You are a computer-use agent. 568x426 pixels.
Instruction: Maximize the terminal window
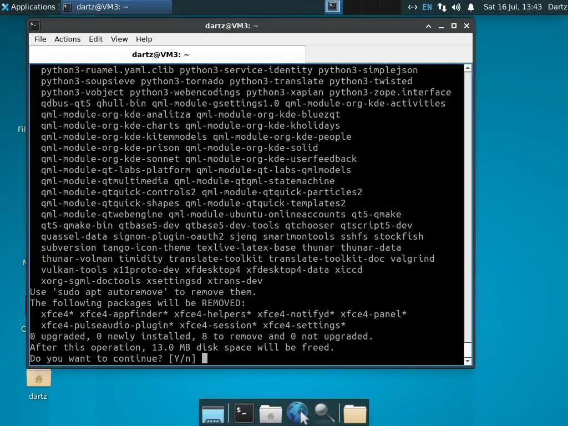pyautogui.click(x=454, y=26)
